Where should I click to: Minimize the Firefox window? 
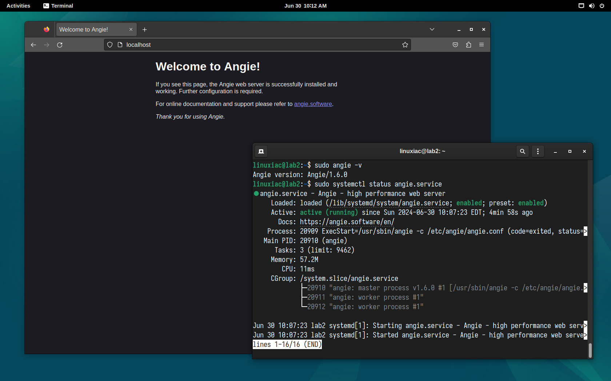pos(459,29)
